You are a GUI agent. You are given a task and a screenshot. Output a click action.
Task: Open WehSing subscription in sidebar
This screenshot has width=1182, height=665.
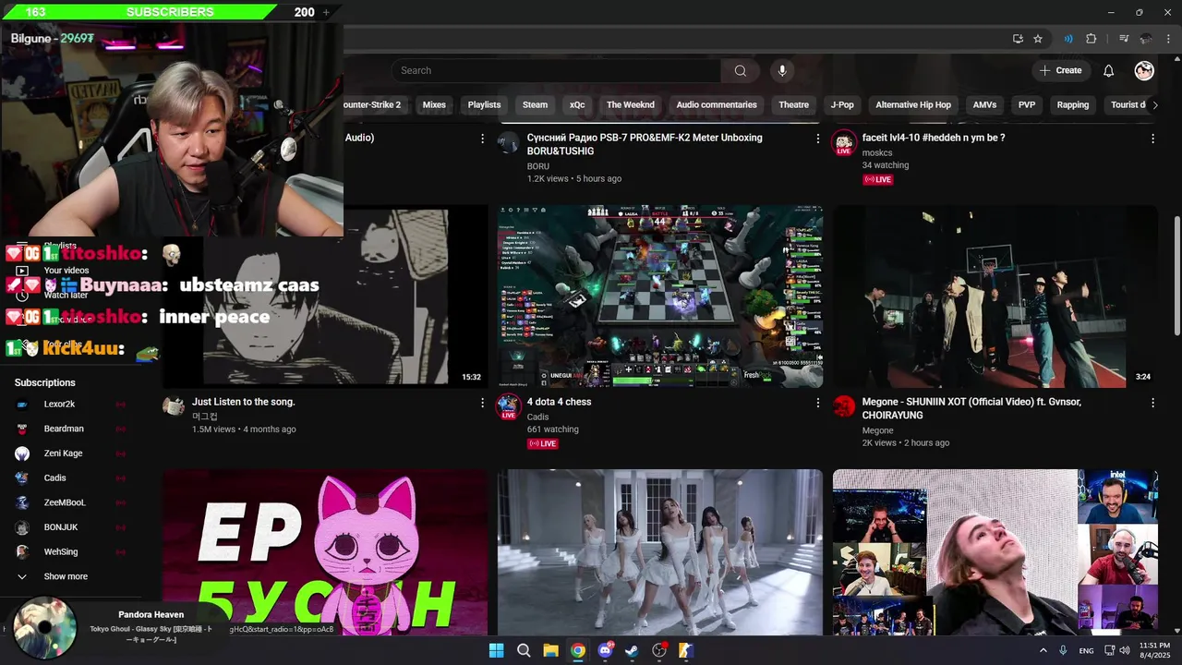(x=61, y=551)
